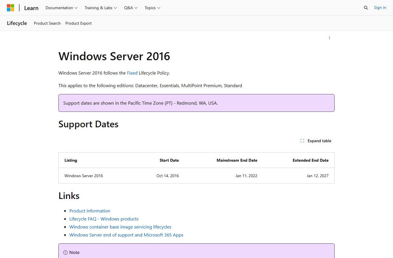
Task: Click the Listing column header
Action: 71,160
